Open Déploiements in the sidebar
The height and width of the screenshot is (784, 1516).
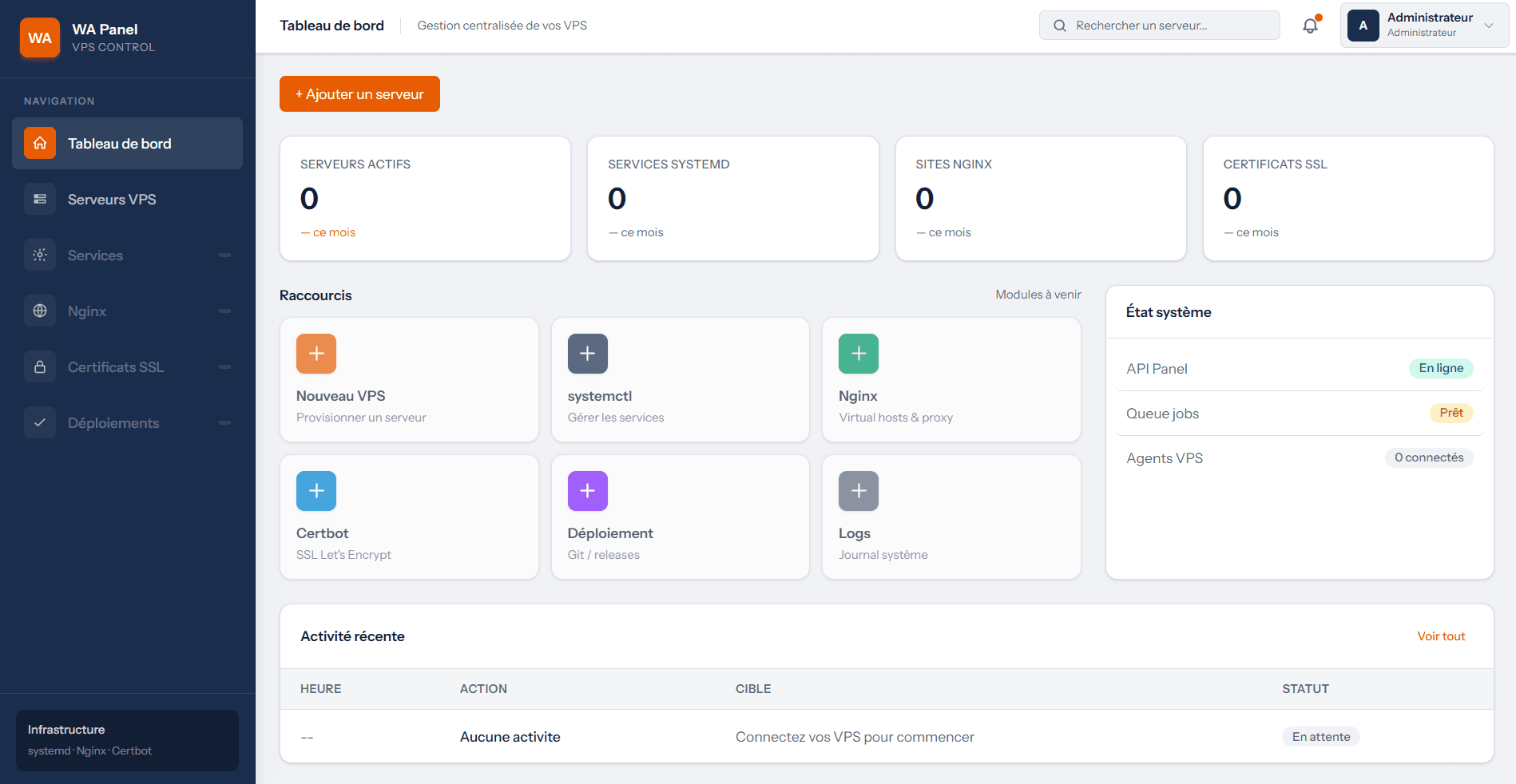pos(127,423)
